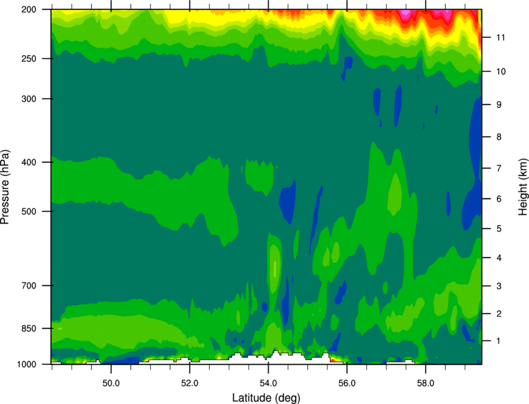Select the 200 pressure tick label
Image resolution: width=529 pixels, height=404 pixels.
29,9
